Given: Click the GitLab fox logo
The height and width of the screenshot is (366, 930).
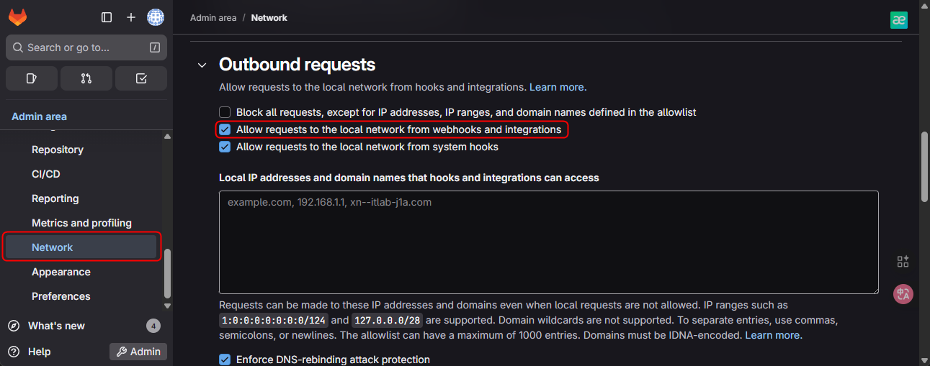Looking at the screenshot, I should [18, 17].
